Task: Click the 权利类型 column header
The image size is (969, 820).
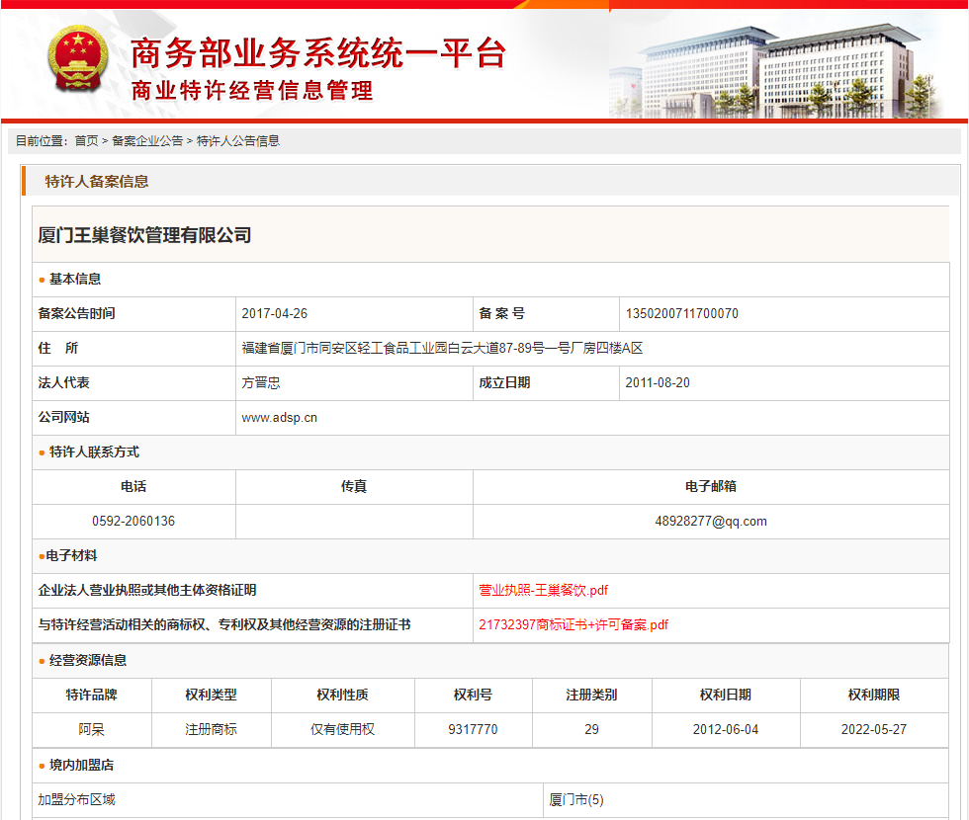Action: (211, 696)
